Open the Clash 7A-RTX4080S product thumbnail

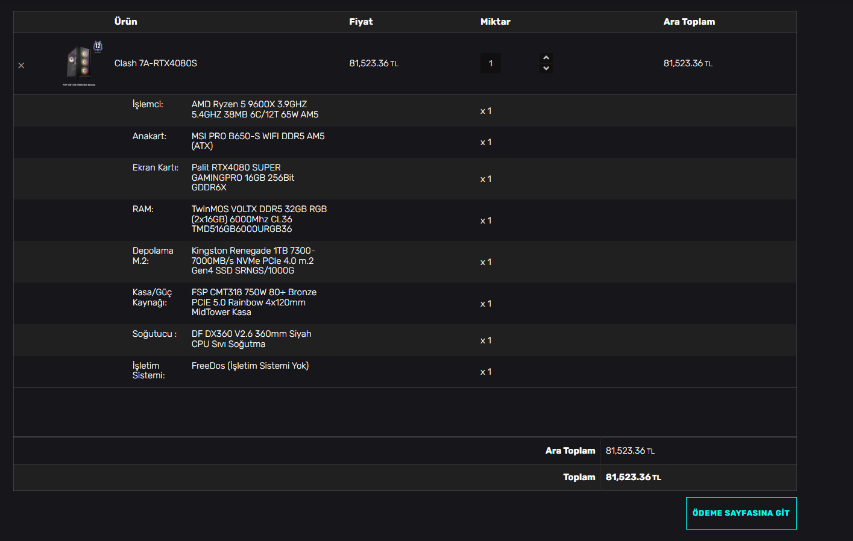[83, 63]
